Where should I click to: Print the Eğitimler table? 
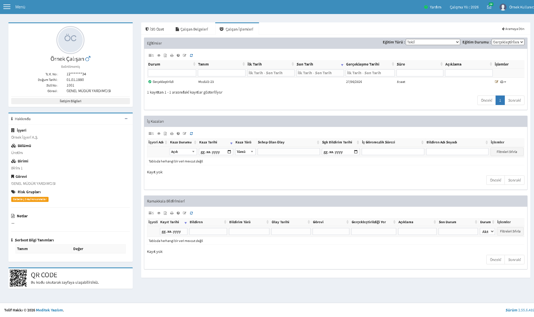172,55
